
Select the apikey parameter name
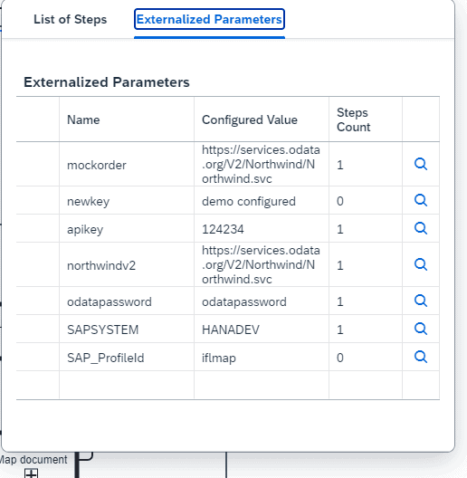[x=85, y=230]
